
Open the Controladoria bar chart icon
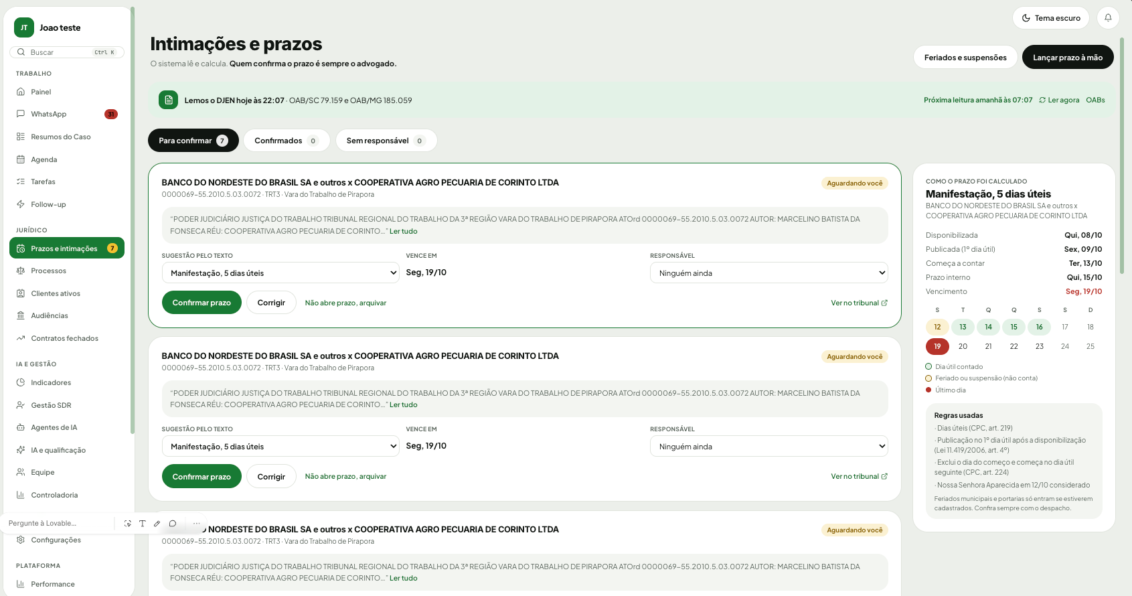21,495
